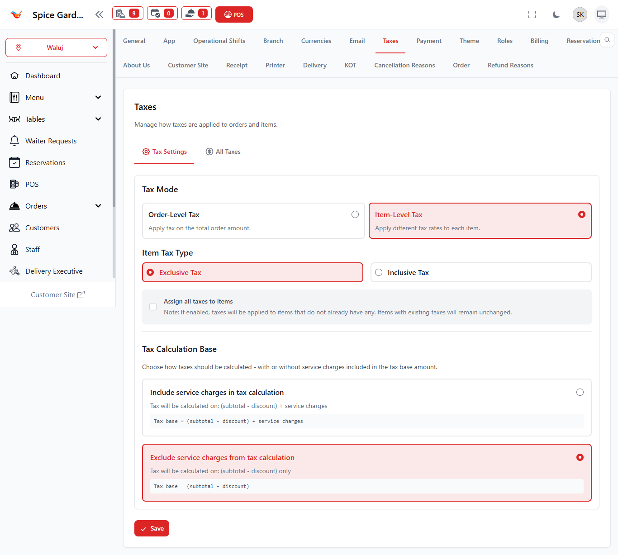Enable Assign all taxes to items checkbox
The height and width of the screenshot is (555, 618).
click(x=153, y=307)
